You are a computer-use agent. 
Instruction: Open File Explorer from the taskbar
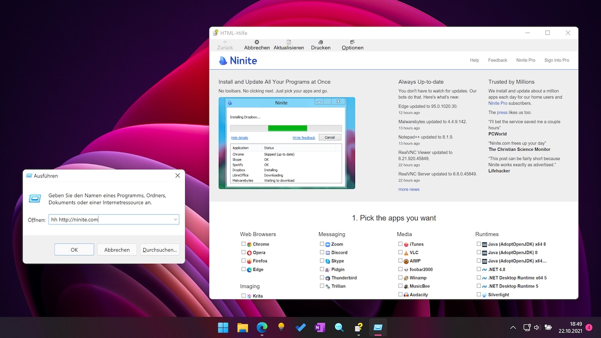(242, 327)
